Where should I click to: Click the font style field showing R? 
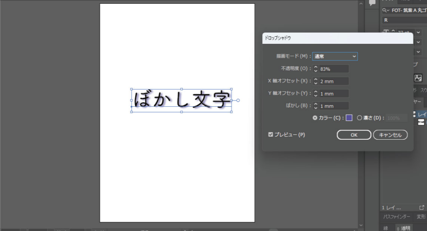pos(404,20)
